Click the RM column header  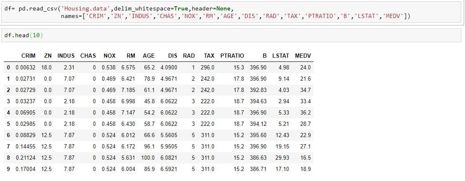click(131, 56)
